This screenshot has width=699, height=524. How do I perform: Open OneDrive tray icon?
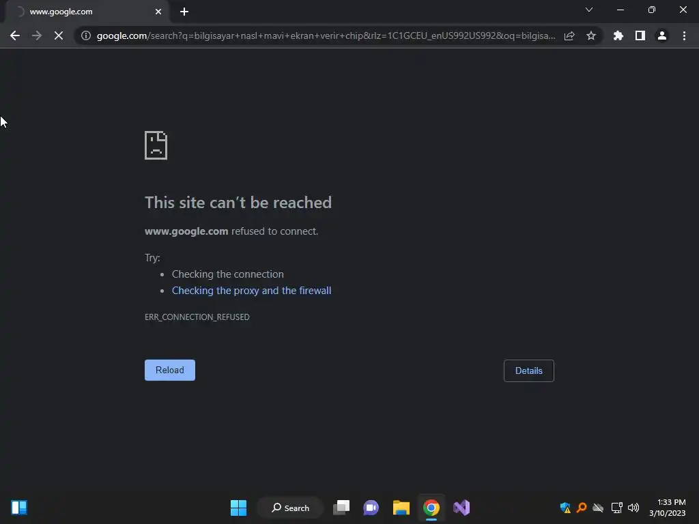coord(598,508)
